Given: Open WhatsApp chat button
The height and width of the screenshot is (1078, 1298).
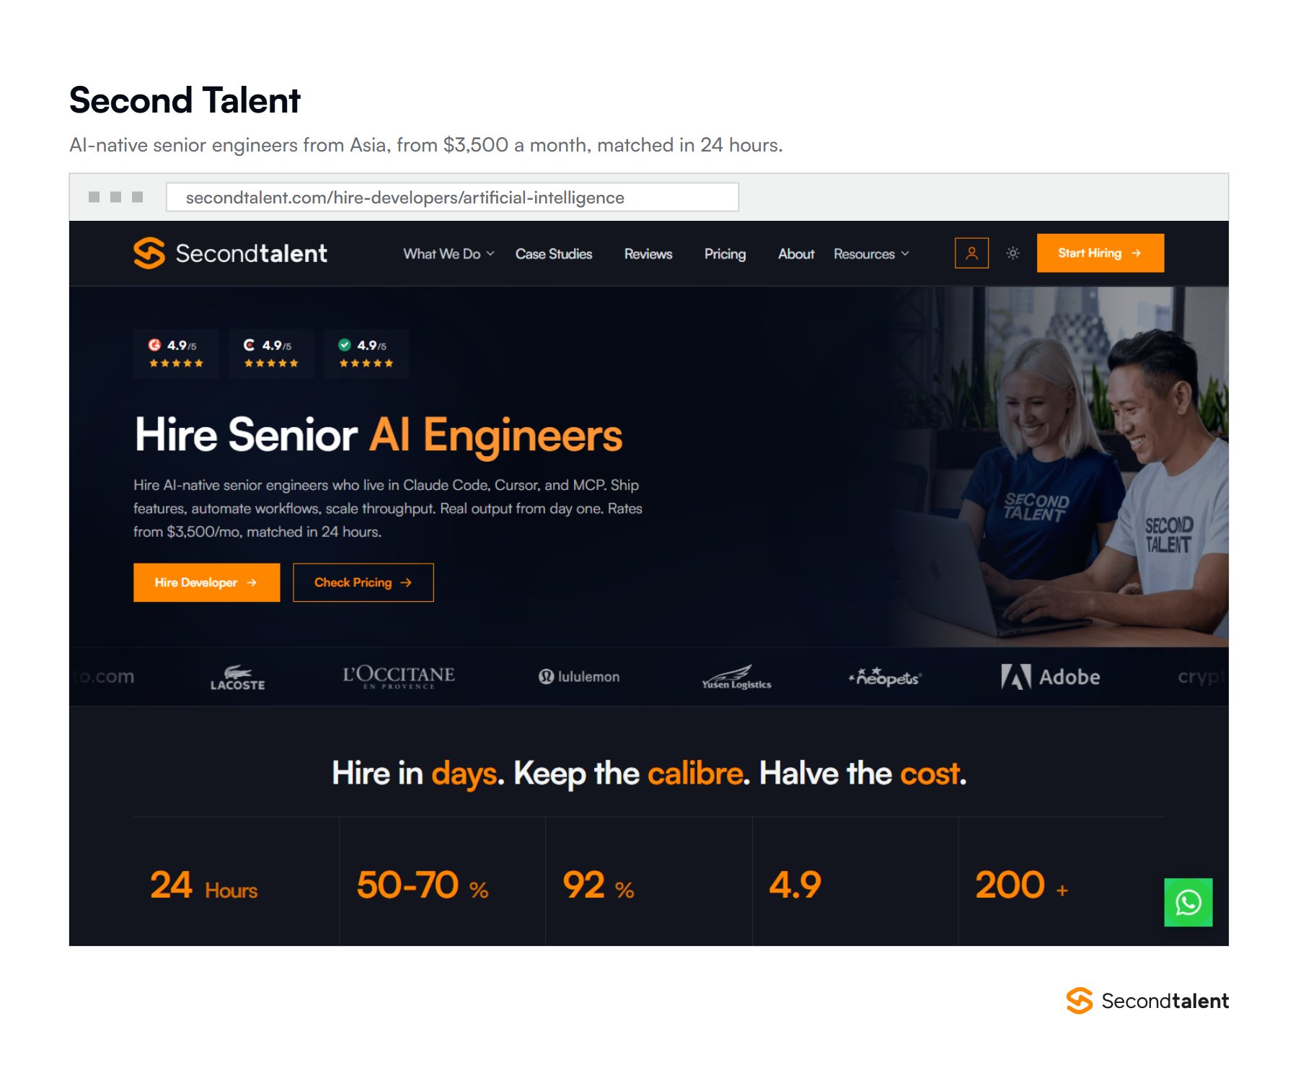Looking at the screenshot, I should pos(1188,902).
